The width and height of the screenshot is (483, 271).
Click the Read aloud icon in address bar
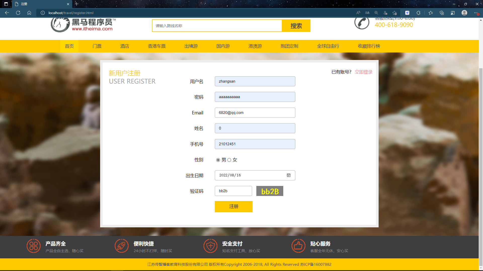(x=358, y=13)
